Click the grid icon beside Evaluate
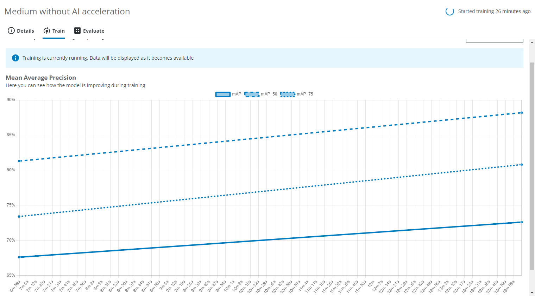 pos(77,31)
